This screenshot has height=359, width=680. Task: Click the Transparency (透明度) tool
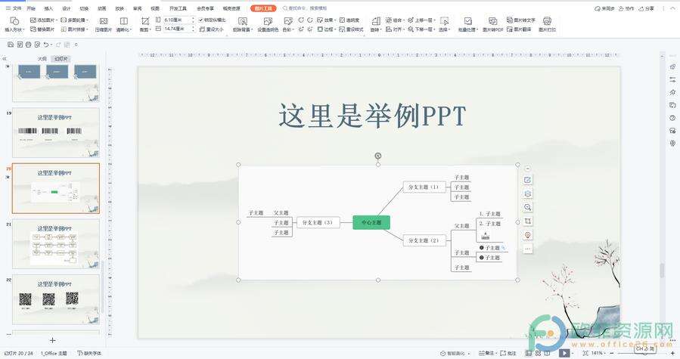click(349, 20)
